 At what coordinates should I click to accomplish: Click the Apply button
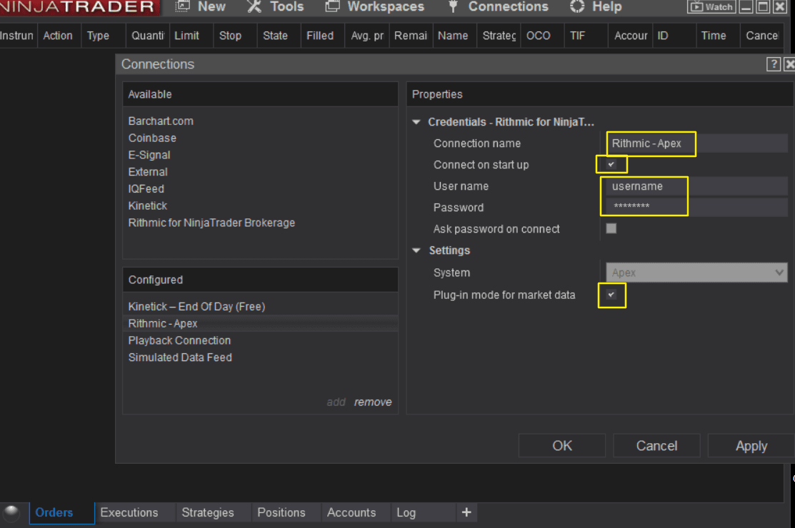[x=751, y=445]
